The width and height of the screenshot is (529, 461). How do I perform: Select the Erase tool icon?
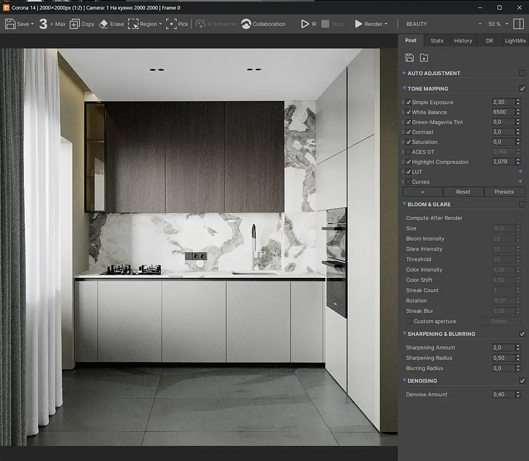coord(104,24)
